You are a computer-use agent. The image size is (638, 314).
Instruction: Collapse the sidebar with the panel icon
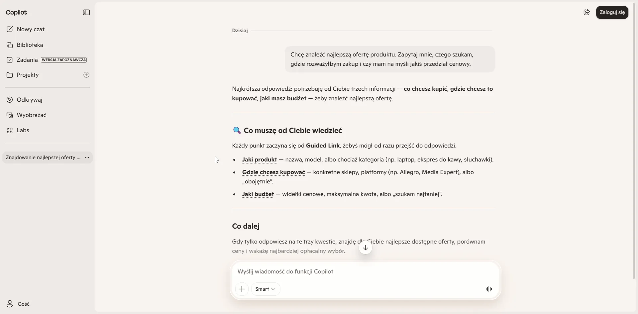click(86, 12)
